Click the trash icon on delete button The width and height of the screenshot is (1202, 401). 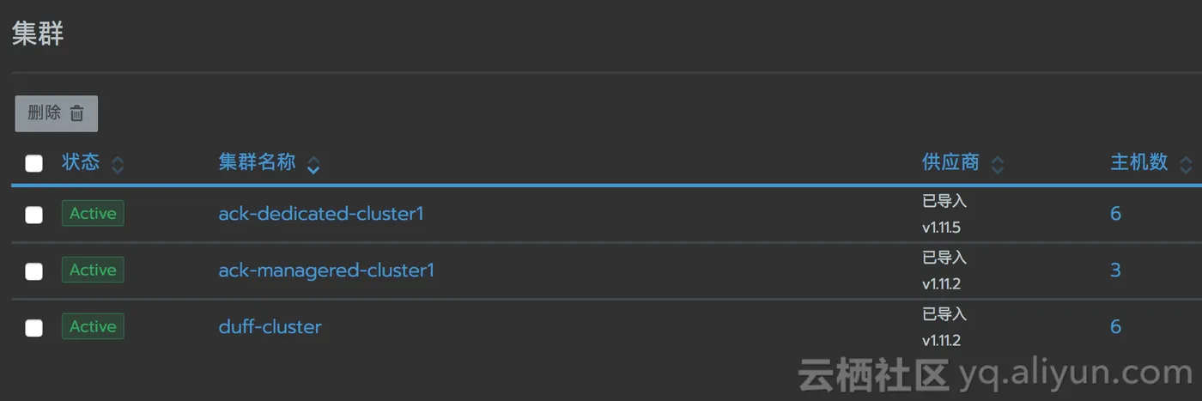[x=77, y=113]
